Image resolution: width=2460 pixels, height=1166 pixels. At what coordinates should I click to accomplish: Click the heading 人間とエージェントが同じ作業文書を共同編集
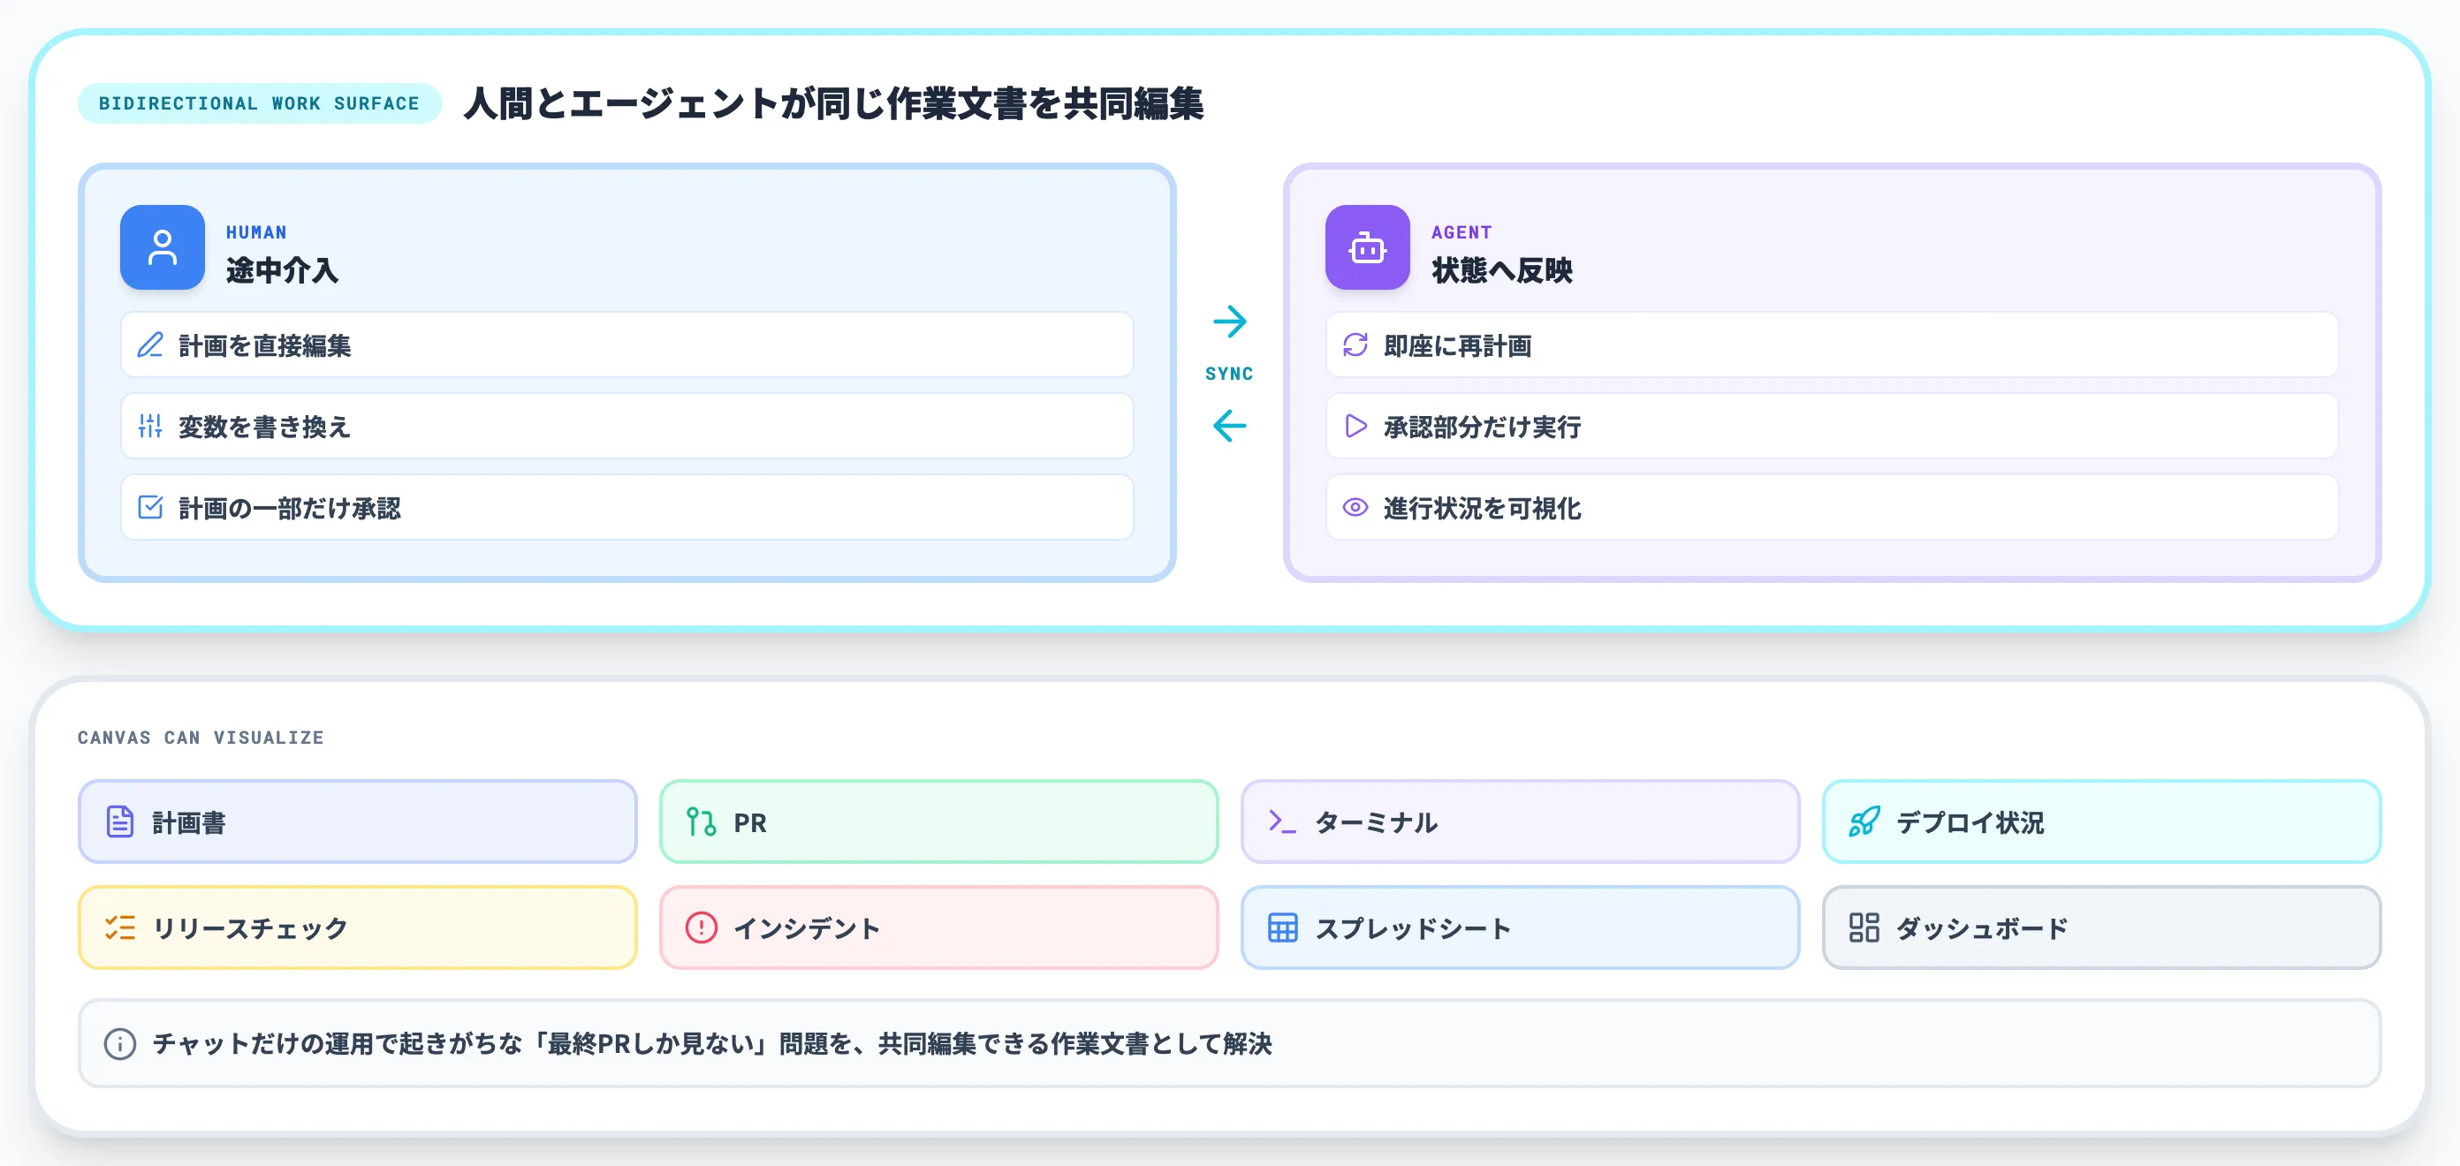coord(832,103)
